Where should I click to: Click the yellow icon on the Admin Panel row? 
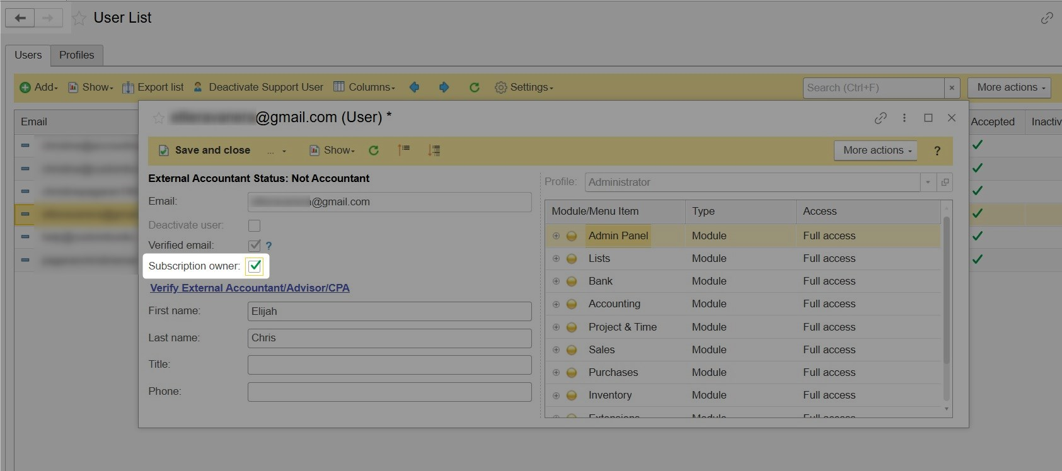(572, 236)
